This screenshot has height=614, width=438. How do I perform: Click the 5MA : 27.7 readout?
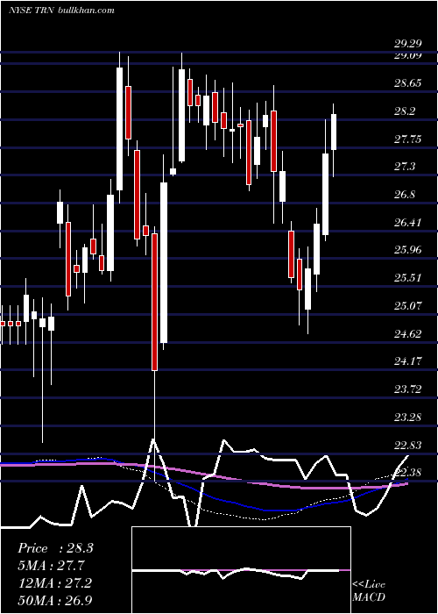click(51, 566)
